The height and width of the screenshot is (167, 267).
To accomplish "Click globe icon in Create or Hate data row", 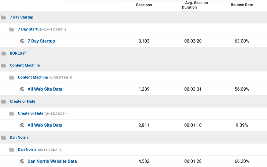I will tap(22, 125).
